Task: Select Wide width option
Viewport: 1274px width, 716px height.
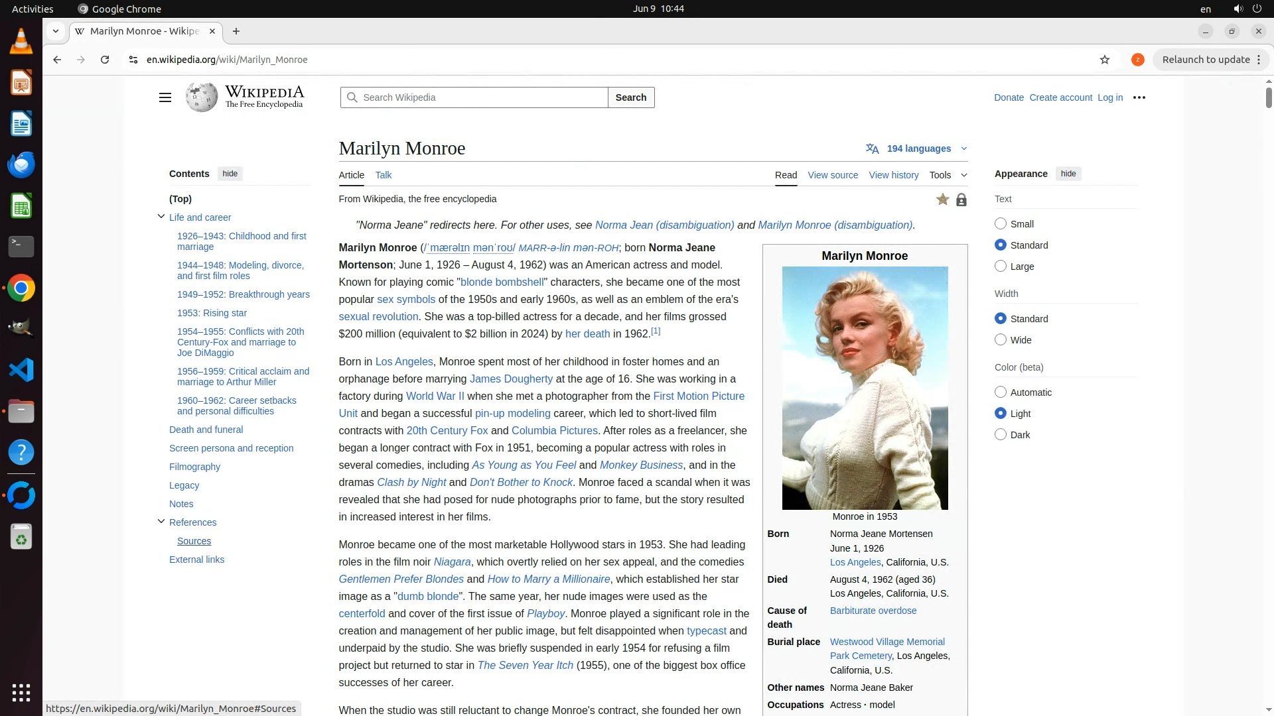Action: (1001, 340)
